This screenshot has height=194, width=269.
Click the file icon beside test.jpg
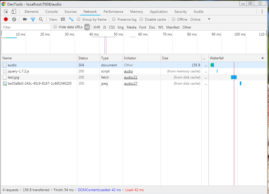[x=5, y=77]
